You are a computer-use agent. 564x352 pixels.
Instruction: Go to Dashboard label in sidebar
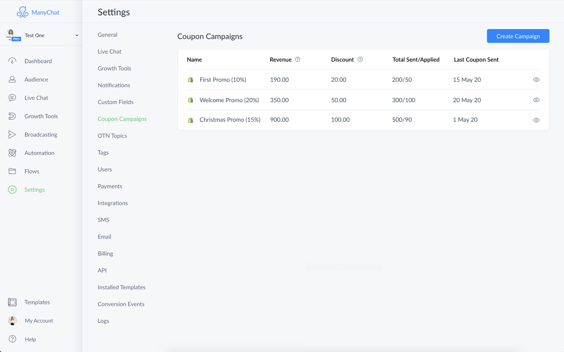38,61
